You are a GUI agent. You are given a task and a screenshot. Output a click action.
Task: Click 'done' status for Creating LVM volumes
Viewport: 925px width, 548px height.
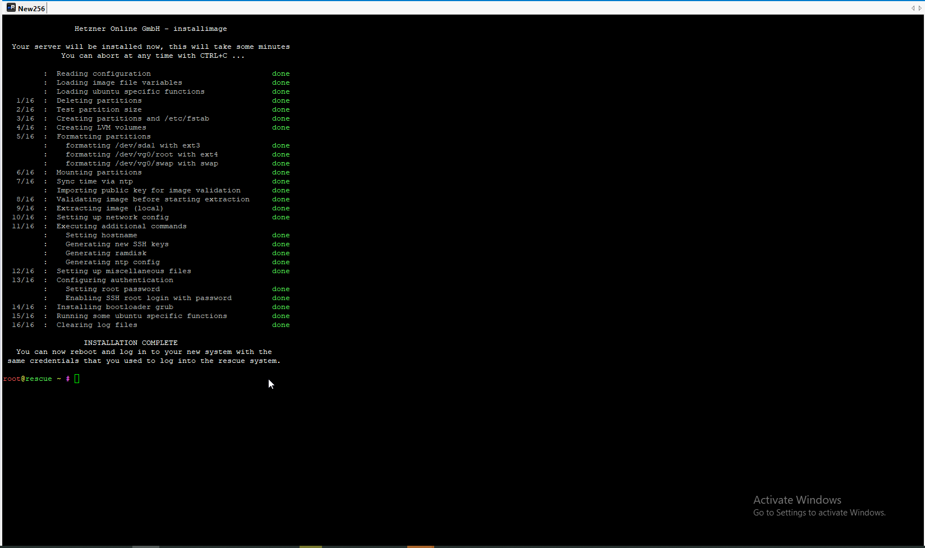pos(281,127)
